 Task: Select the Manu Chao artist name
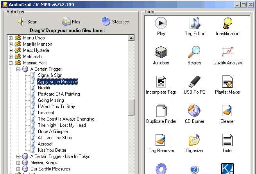tap(34, 38)
